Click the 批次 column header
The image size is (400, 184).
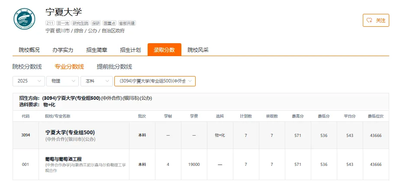[142, 116]
